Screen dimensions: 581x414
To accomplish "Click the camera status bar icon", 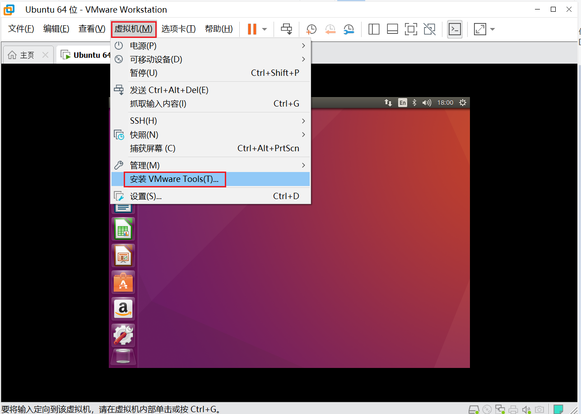I will [539, 409].
